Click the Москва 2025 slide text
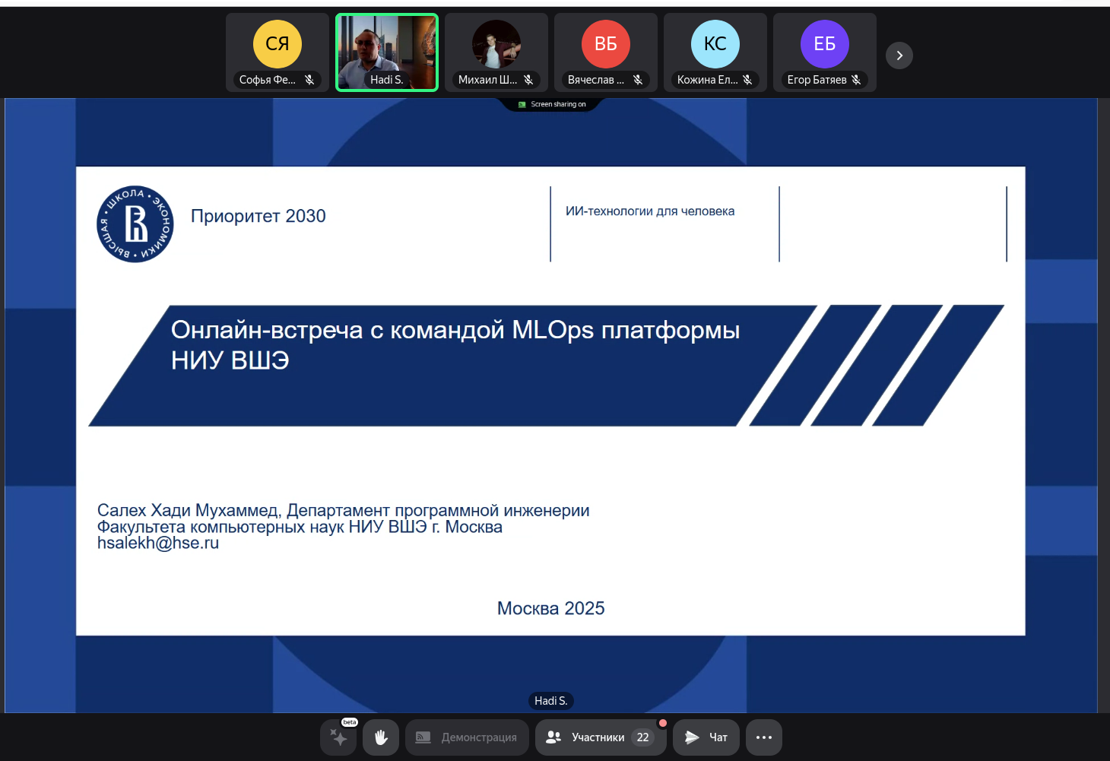The width and height of the screenshot is (1110, 761). click(551, 608)
